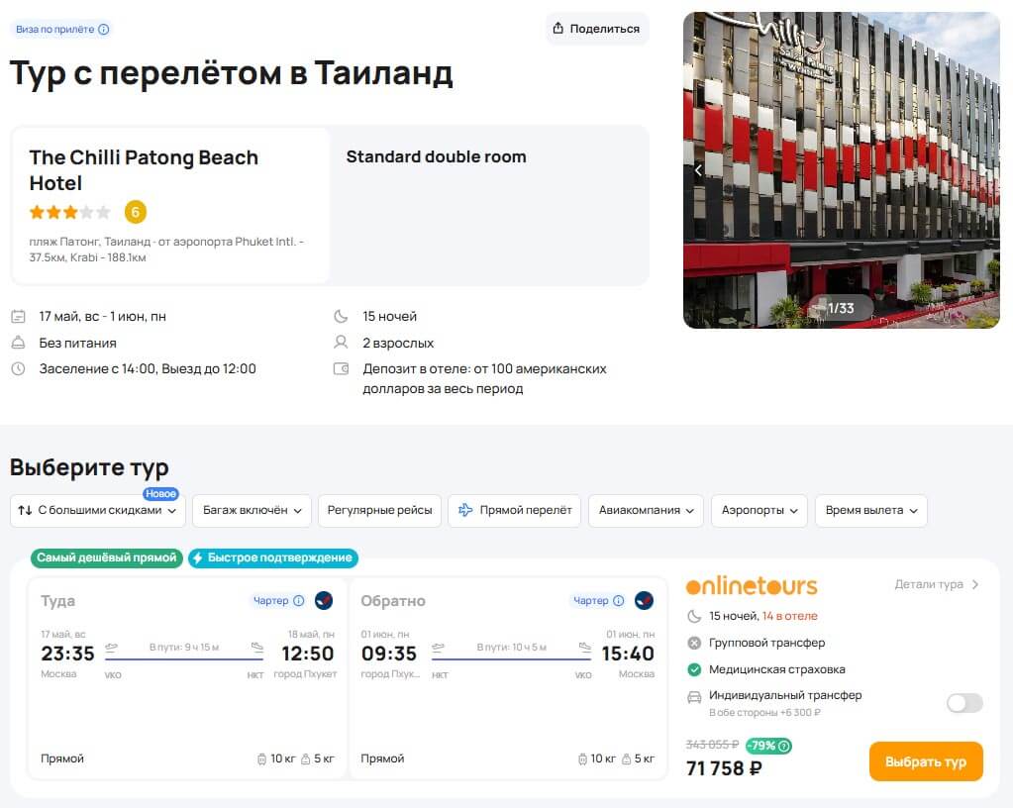Click the hotel rating badge 6

pyautogui.click(x=135, y=212)
